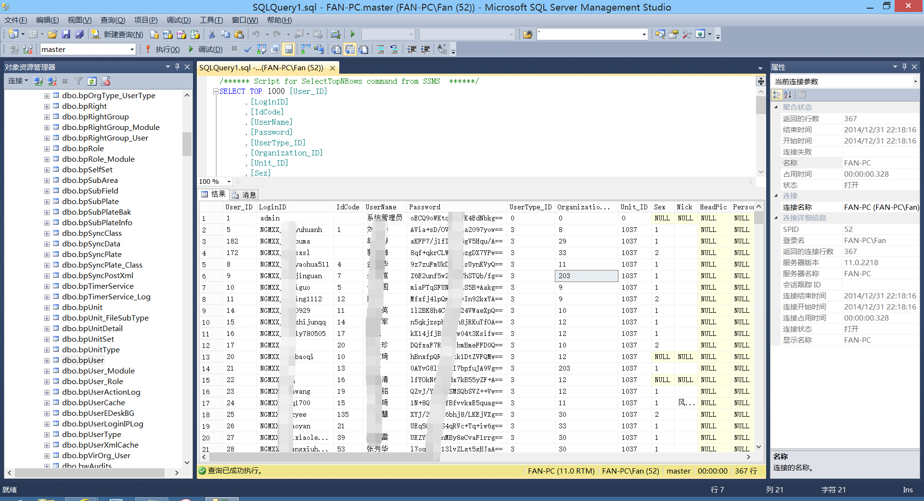Click the Parse checkmark icon
This screenshot has height=501, width=924.
pos(248,49)
